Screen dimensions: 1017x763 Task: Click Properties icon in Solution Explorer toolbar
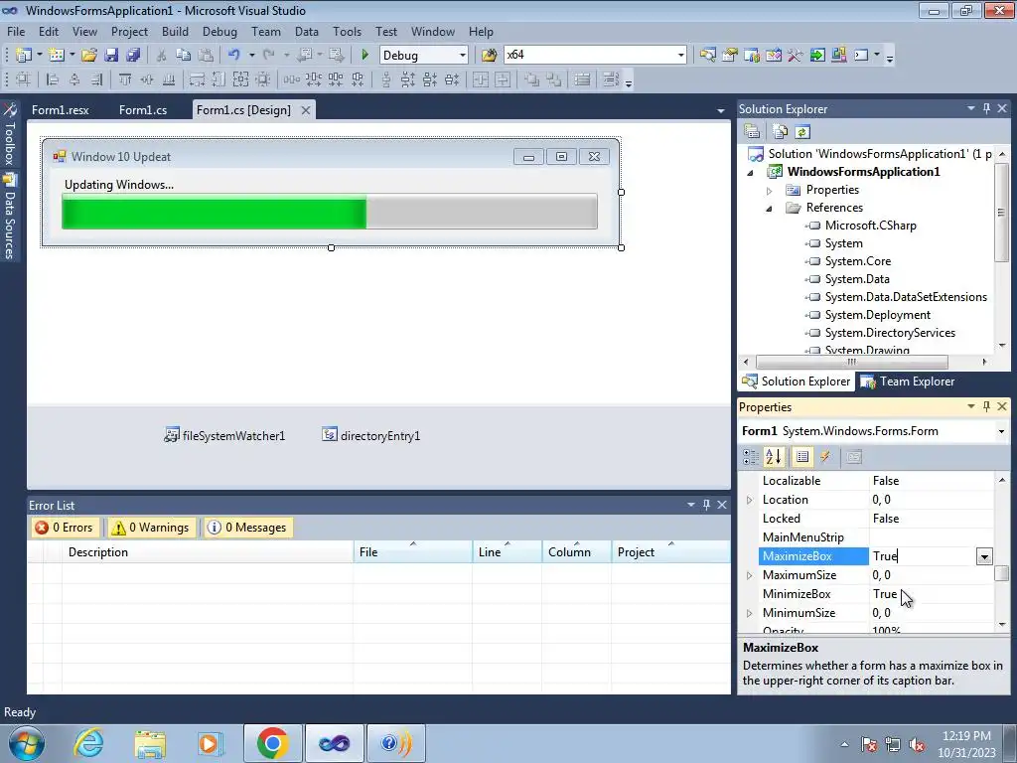(753, 132)
